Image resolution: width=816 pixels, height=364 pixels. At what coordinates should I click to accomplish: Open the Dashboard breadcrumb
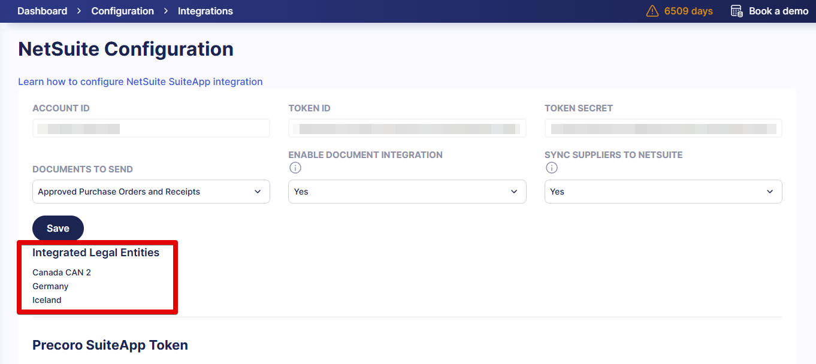click(42, 11)
